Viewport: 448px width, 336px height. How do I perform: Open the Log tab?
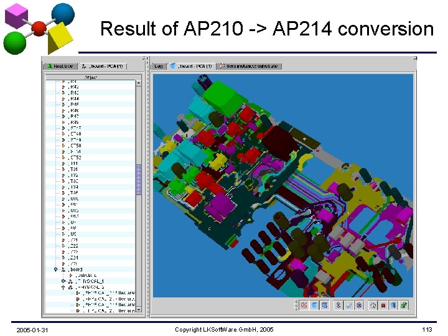click(158, 66)
